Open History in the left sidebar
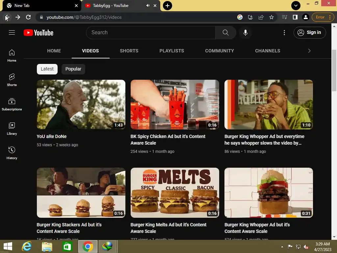 click(x=12, y=153)
